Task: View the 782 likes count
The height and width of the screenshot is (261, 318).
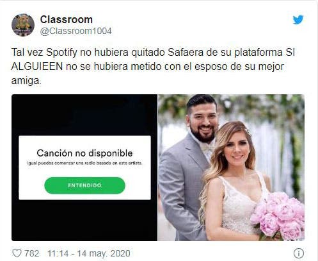Action: [x=32, y=253]
